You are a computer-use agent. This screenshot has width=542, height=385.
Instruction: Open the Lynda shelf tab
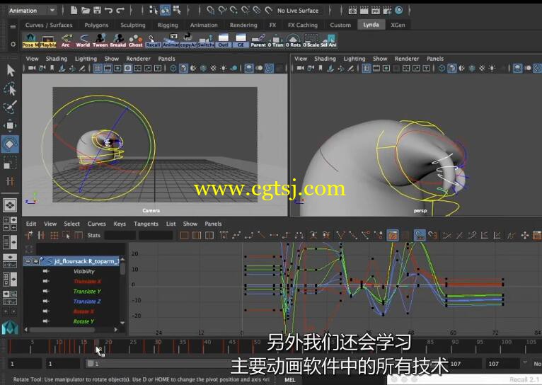(x=371, y=25)
